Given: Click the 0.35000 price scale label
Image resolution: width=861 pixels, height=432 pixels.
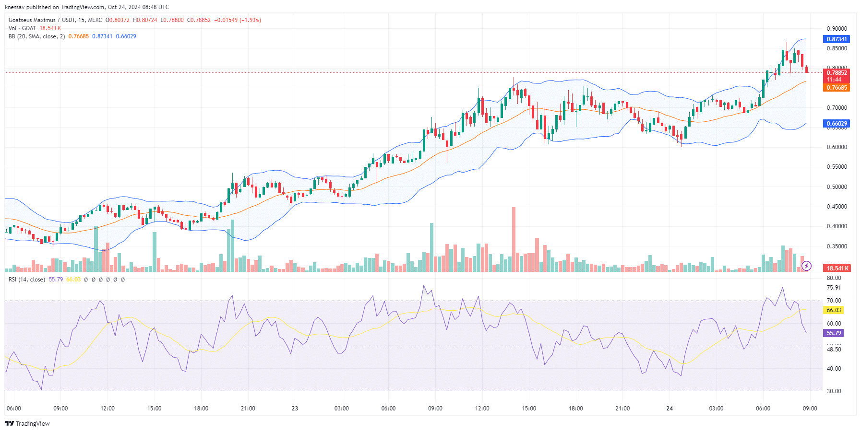Looking at the screenshot, I should (x=837, y=246).
